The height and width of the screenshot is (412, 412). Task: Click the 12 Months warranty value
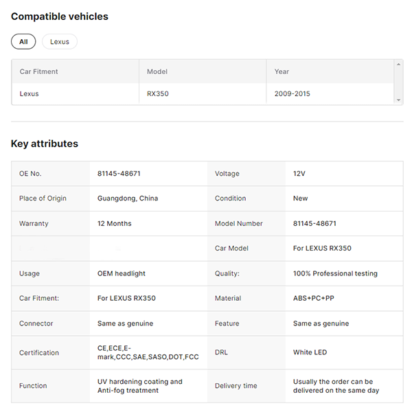(x=115, y=224)
